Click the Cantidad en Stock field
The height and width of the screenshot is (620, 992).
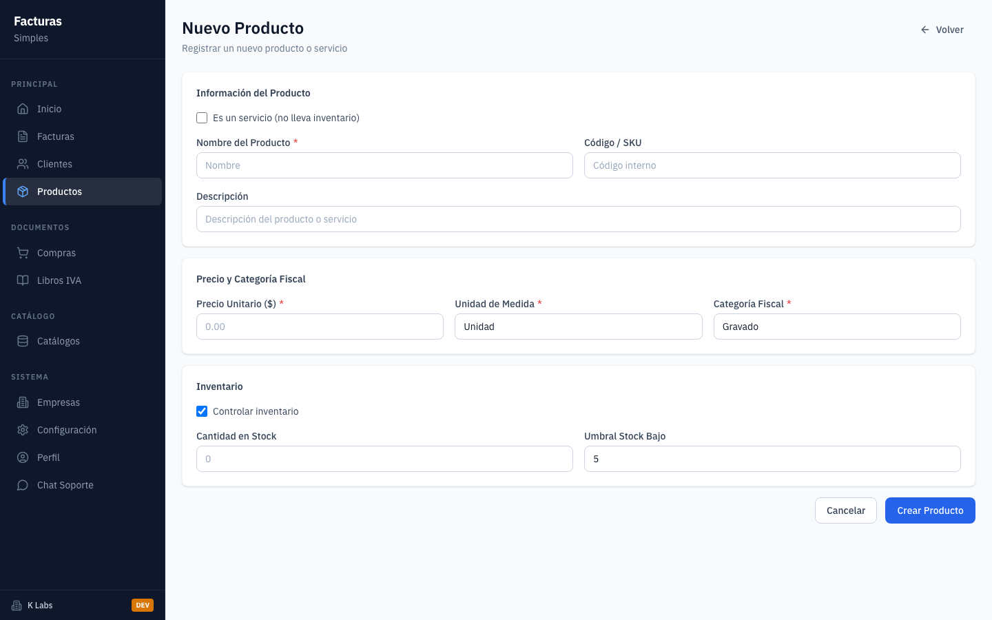pos(384,459)
